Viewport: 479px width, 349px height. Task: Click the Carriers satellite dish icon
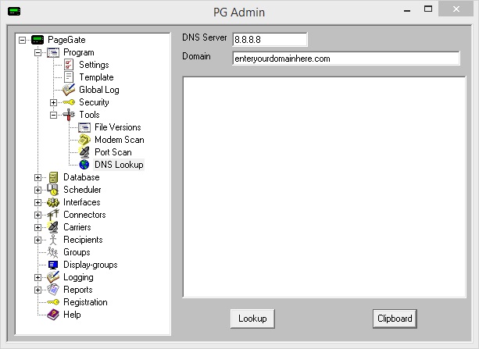(53, 227)
